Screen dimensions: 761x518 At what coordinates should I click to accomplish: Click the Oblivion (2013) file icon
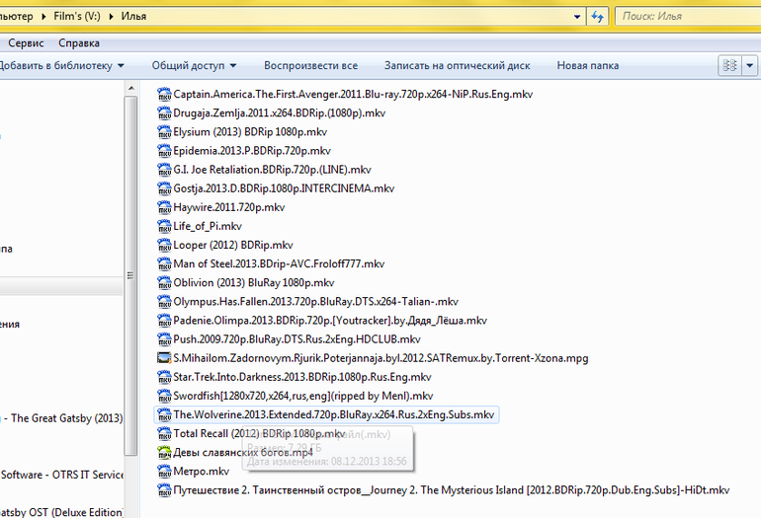pos(165,282)
